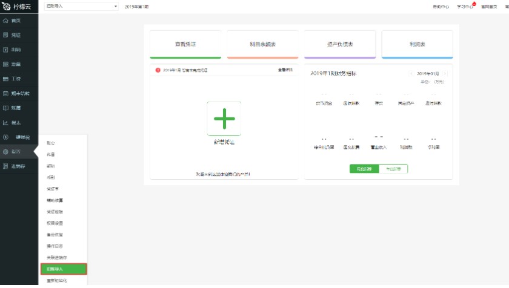Click the 利润额 indicator label
Viewport: 509px width, 288px height.
(406, 147)
